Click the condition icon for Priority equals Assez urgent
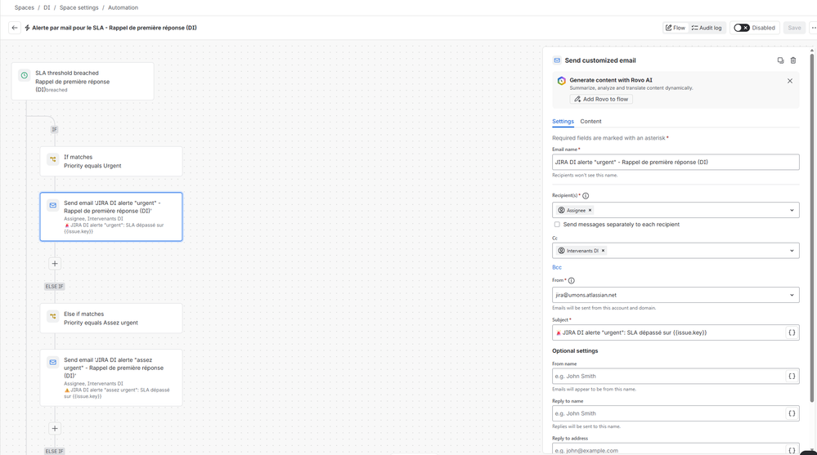Screen dimensions: 817x455 point(52,316)
